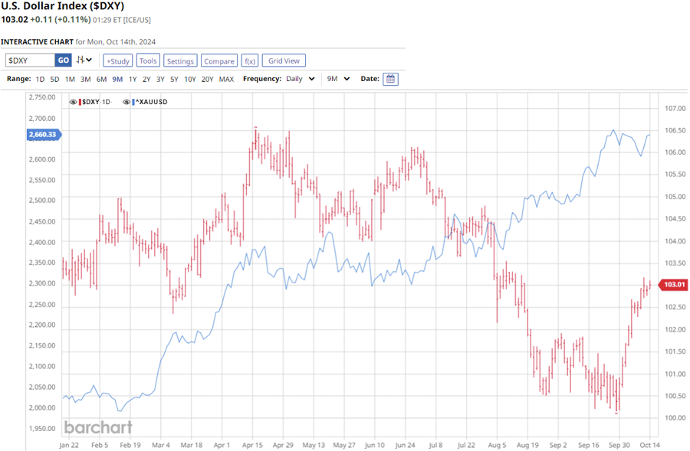The height and width of the screenshot is (451, 690).
Task: Switch to Grid View
Action: [284, 60]
